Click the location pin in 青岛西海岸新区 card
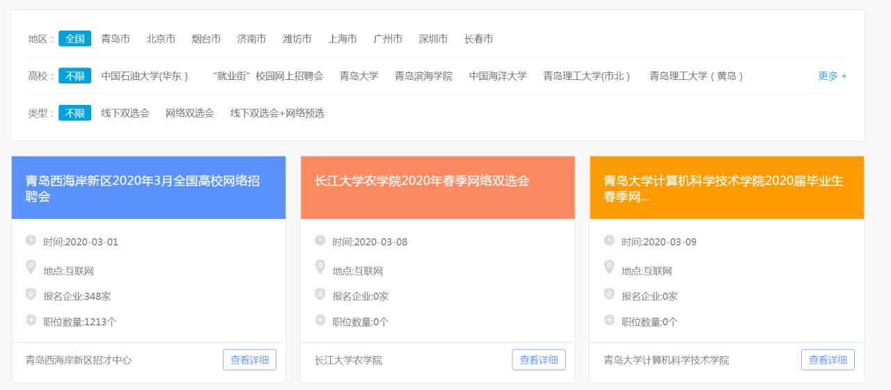891x390 pixels. [31, 267]
